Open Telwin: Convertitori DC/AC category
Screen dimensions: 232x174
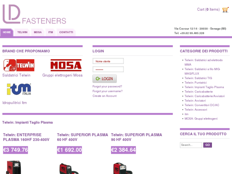pyautogui.click(x=202, y=105)
